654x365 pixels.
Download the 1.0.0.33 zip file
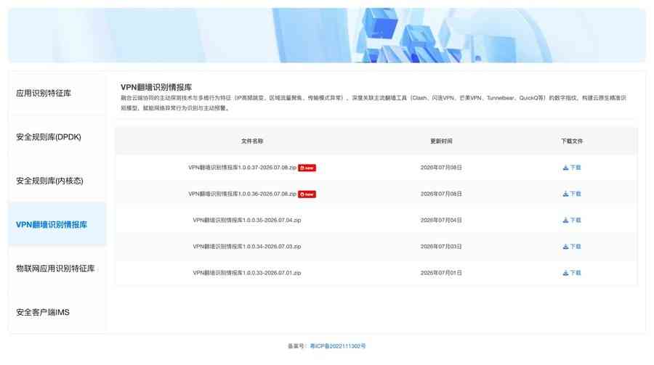pos(571,273)
